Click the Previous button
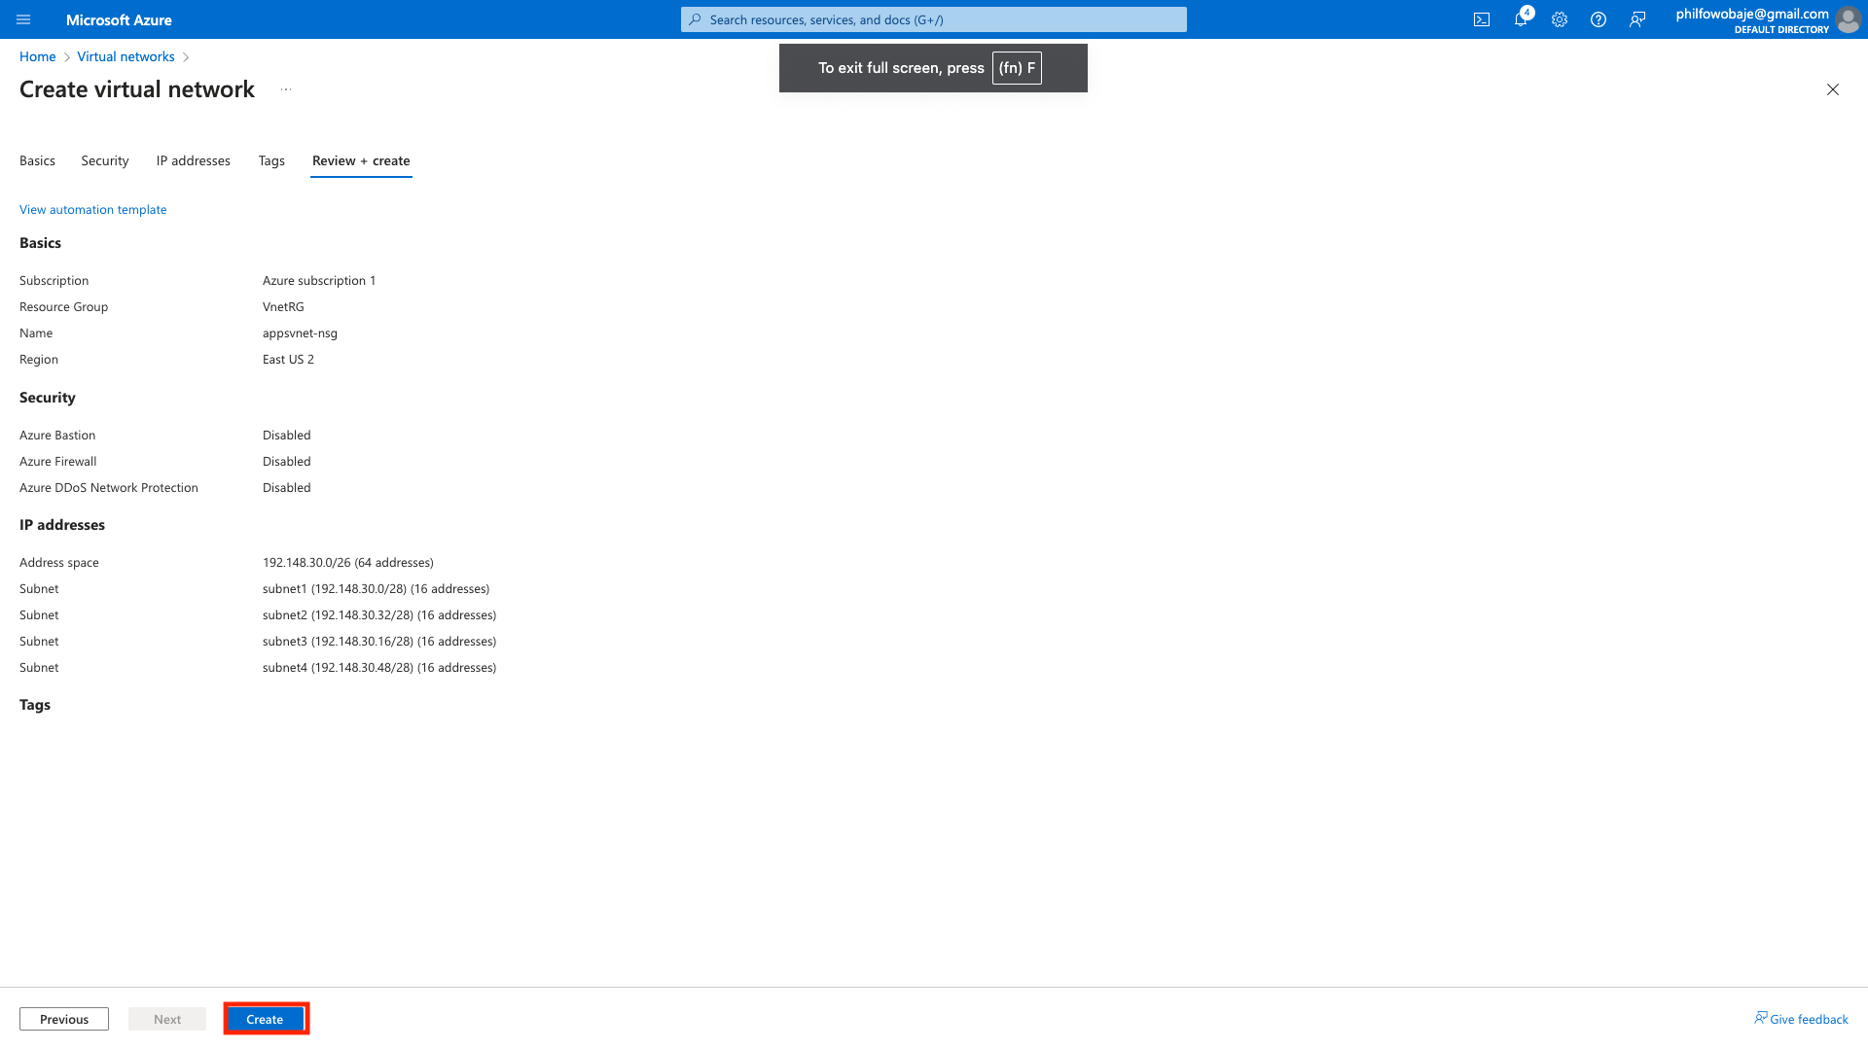 tap(64, 1019)
